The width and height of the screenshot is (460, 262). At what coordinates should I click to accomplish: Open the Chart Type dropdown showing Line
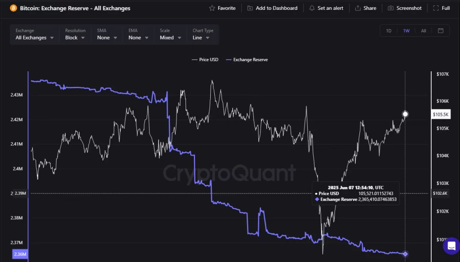click(200, 38)
